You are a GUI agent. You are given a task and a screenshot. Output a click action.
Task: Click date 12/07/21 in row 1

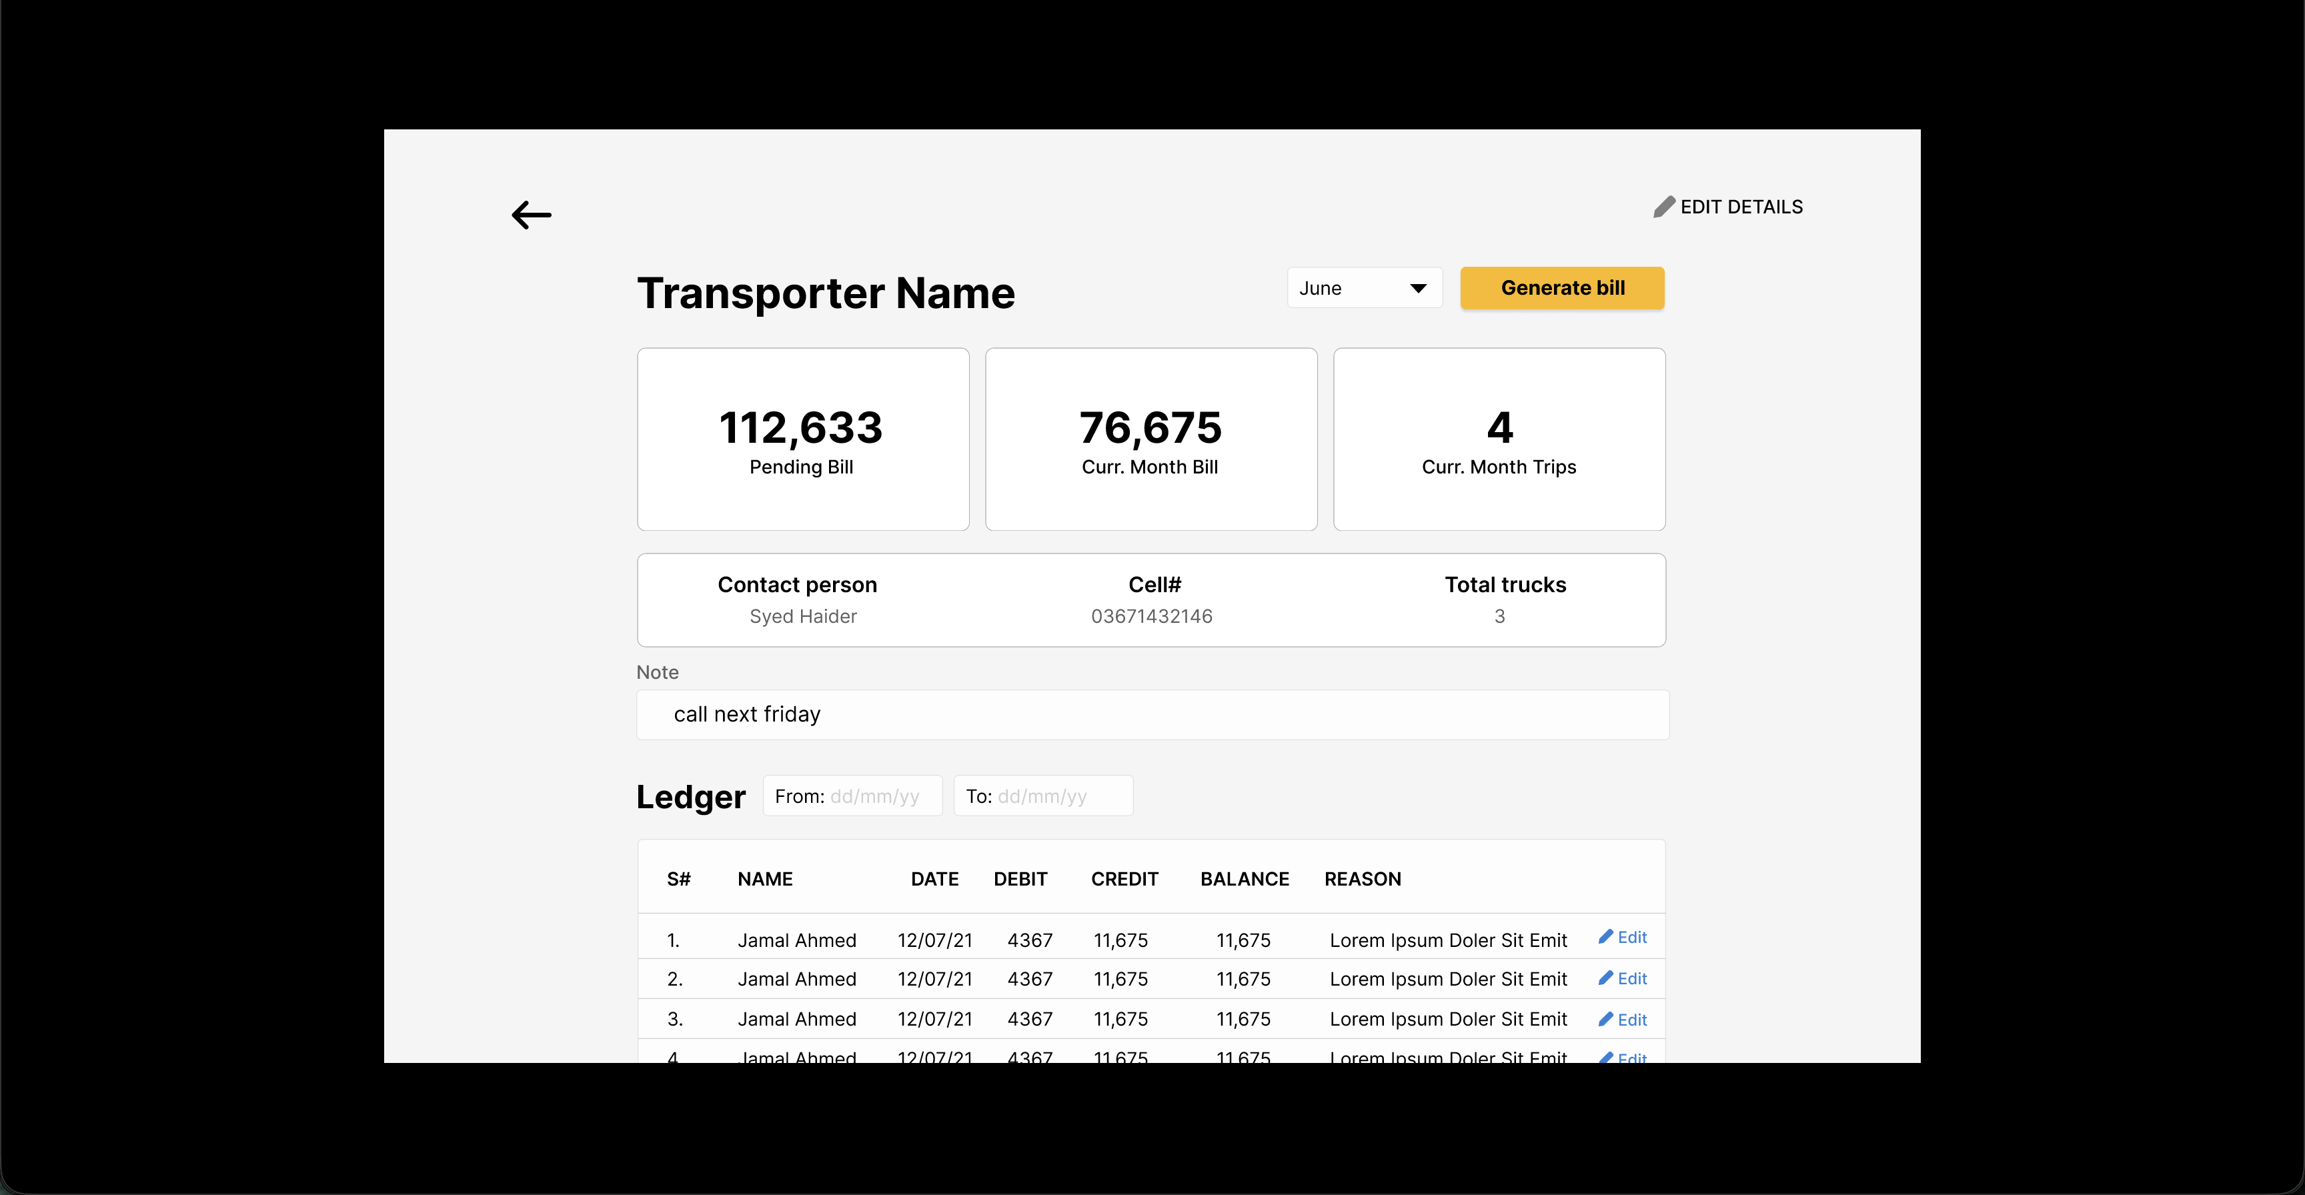pos(934,940)
